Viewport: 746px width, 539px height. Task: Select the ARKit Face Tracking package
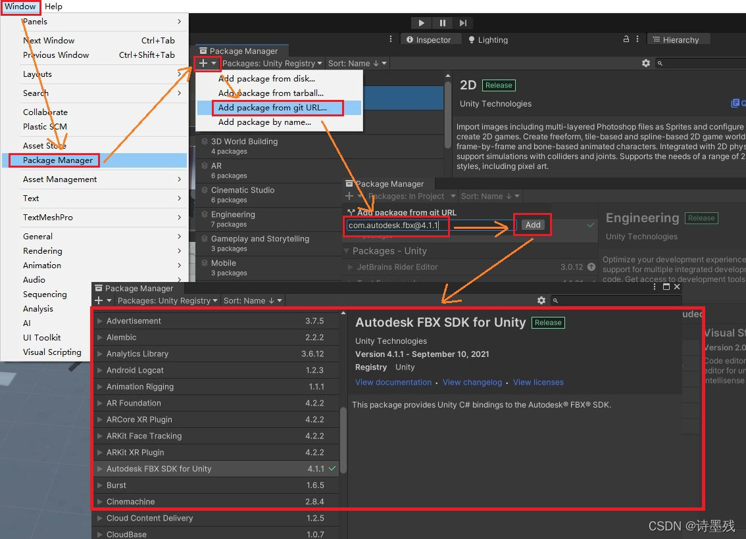point(216,436)
